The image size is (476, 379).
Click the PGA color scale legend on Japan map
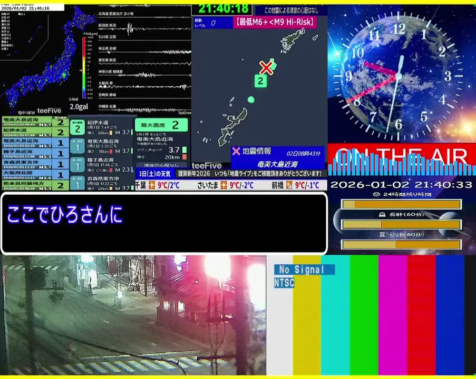(84, 68)
